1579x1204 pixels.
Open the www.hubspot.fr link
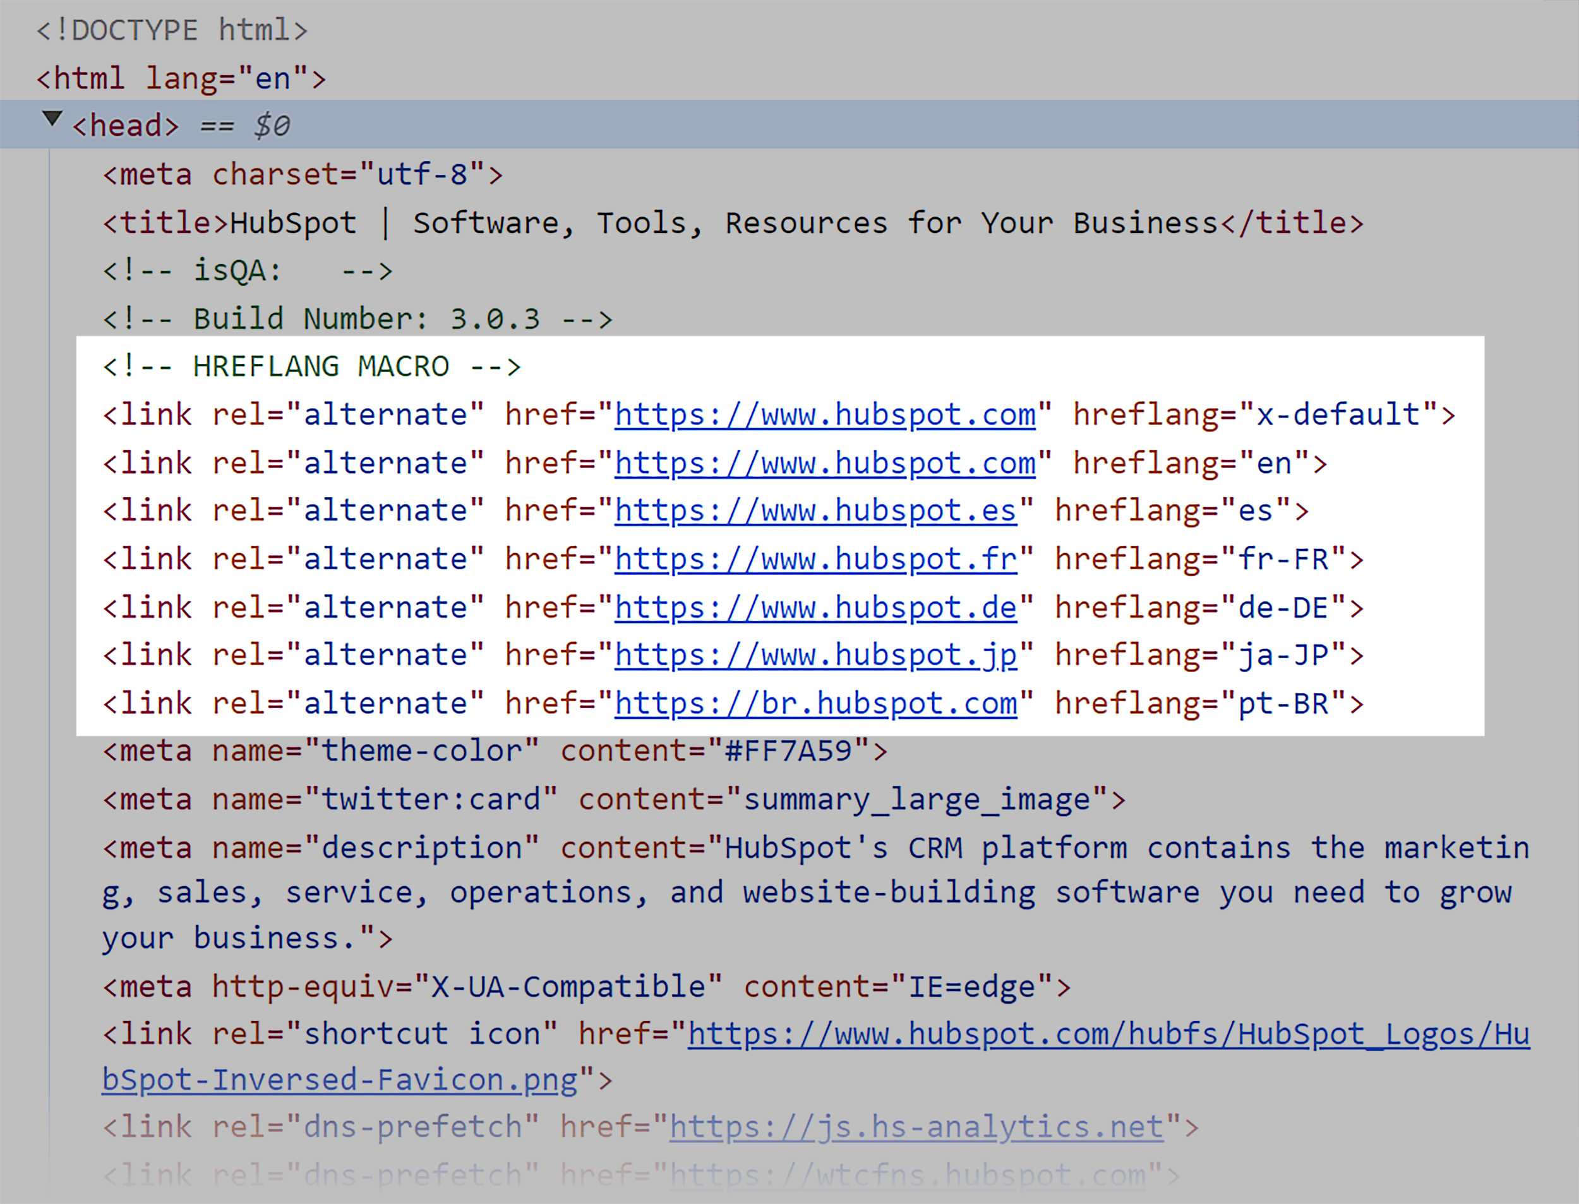[816, 559]
